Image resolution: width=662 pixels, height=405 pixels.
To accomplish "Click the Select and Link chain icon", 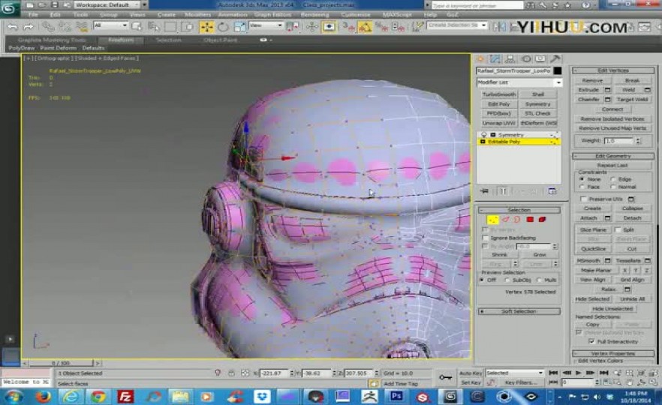I will coord(49,27).
